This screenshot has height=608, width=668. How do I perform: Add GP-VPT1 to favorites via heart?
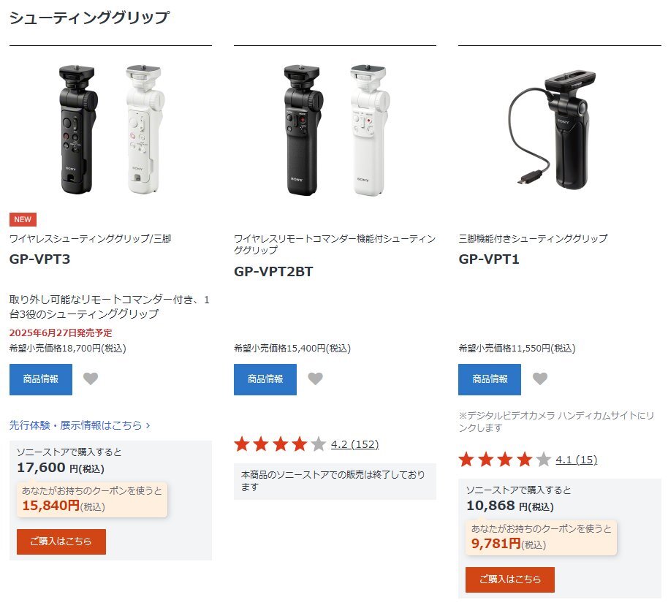[x=540, y=379]
